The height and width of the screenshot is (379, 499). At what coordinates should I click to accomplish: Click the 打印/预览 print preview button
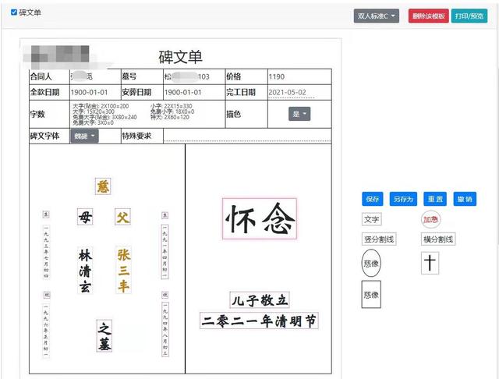(469, 16)
